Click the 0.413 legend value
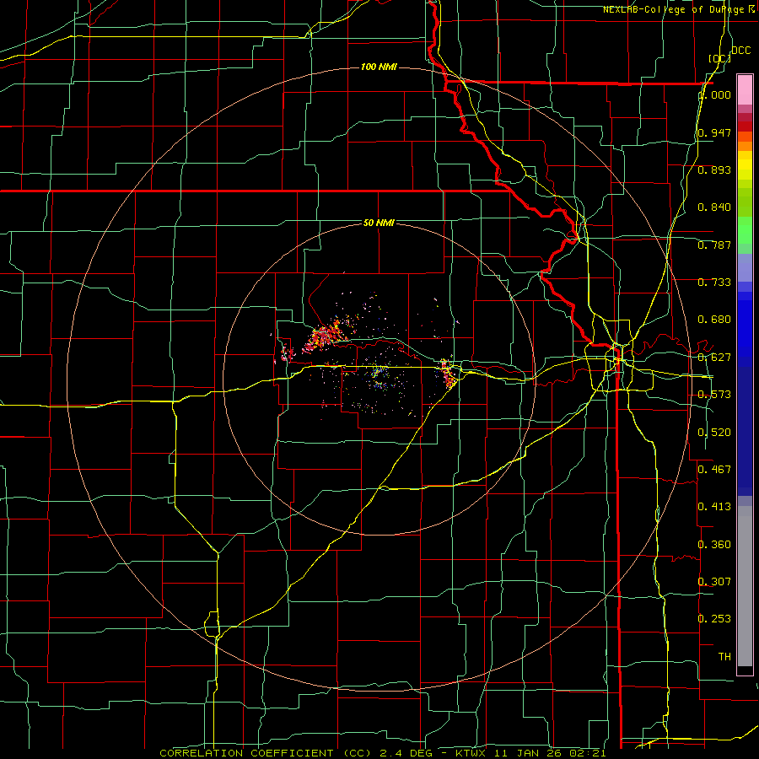This screenshot has width=759, height=759. (714, 507)
